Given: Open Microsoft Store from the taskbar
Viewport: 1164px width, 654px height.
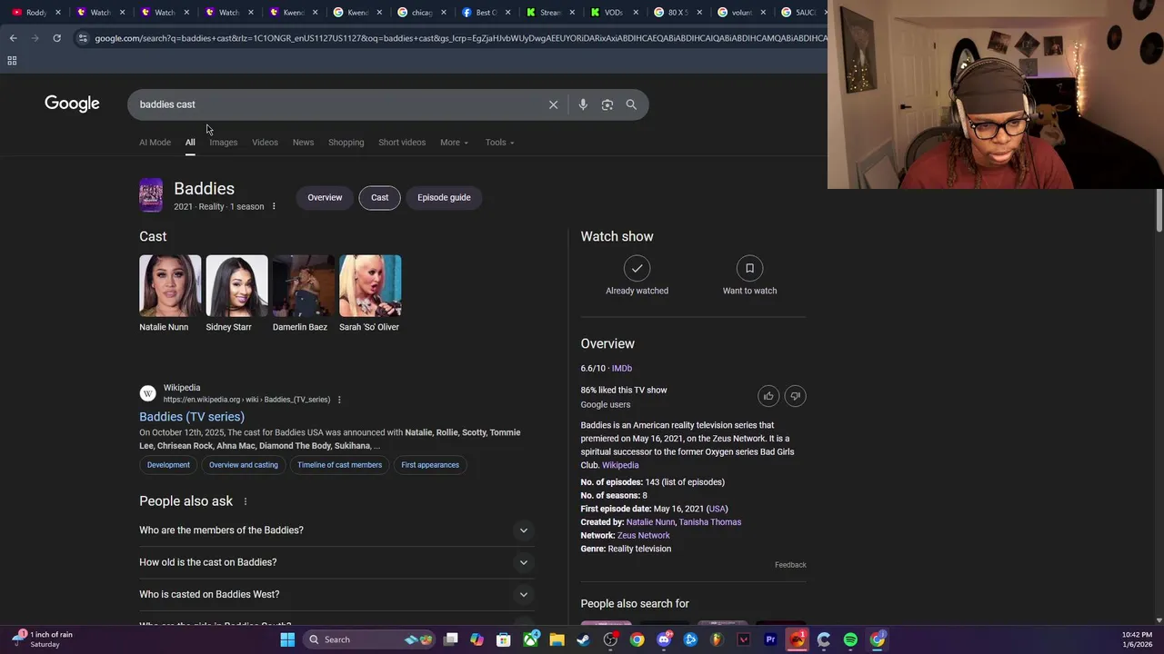Looking at the screenshot, I should [503, 639].
